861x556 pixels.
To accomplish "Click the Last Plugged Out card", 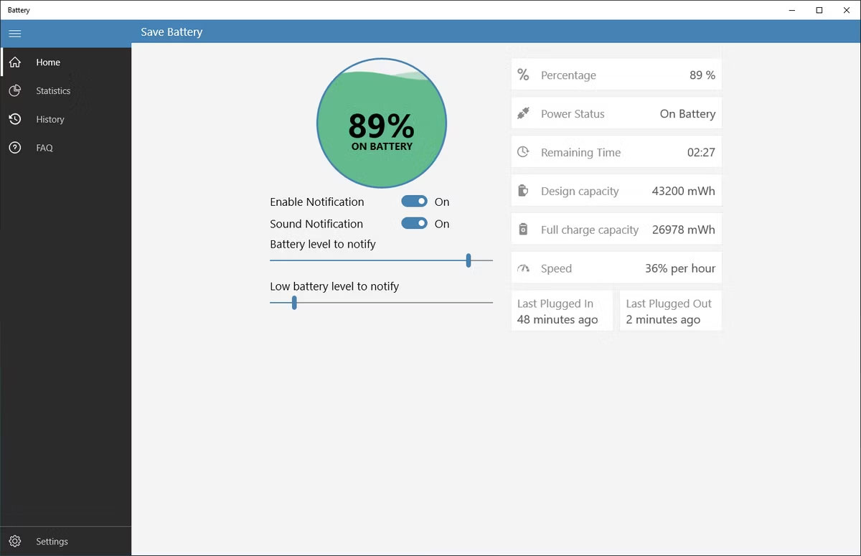I will coord(670,311).
